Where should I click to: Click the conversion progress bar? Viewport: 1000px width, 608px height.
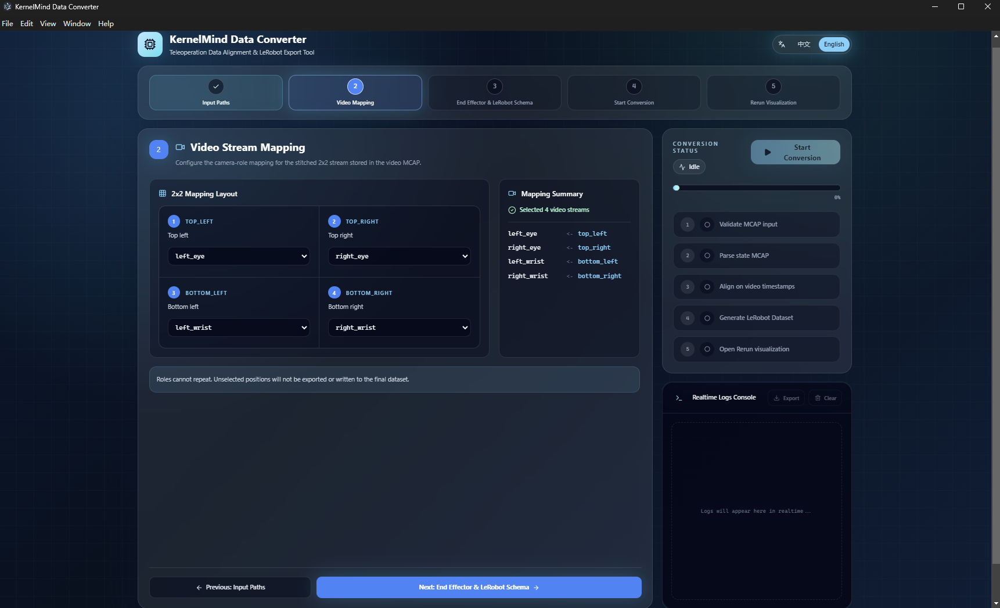pos(757,188)
